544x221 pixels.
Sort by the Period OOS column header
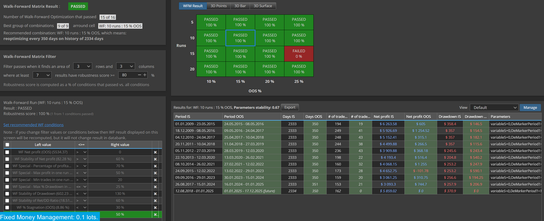[x=252, y=117]
